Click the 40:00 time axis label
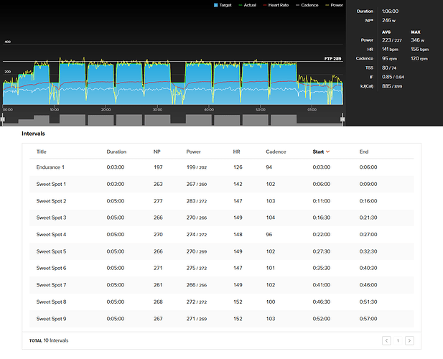The height and width of the screenshot is (359, 443). pyautogui.click(x=209, y=110)
